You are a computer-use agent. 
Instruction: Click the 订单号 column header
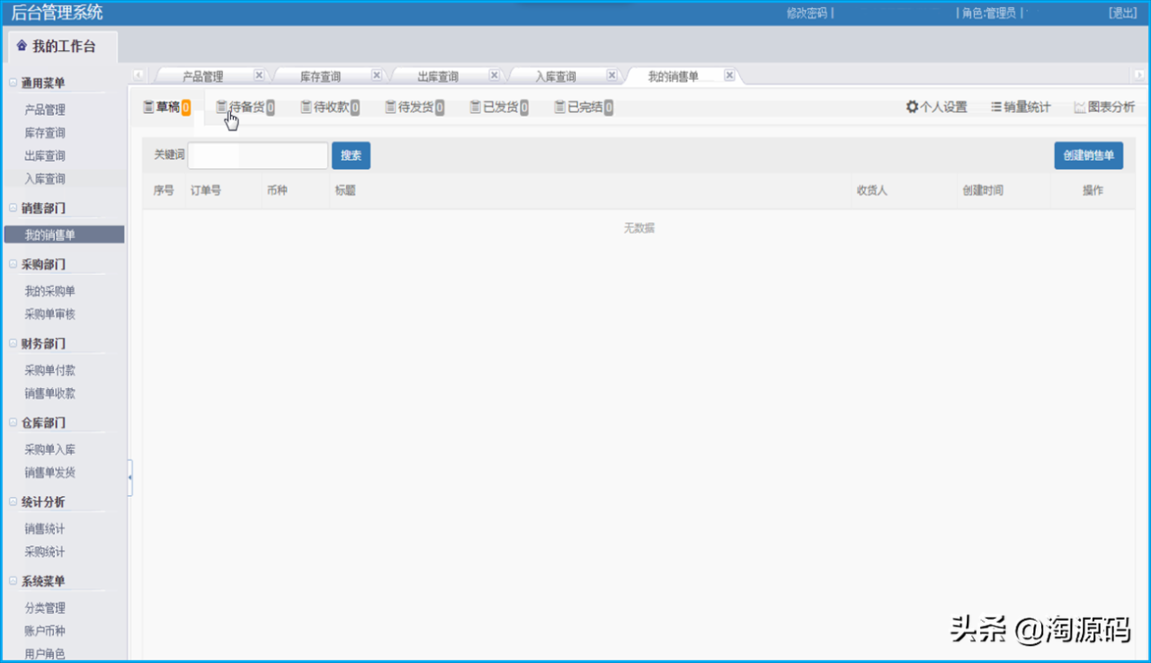coord(206,190)
